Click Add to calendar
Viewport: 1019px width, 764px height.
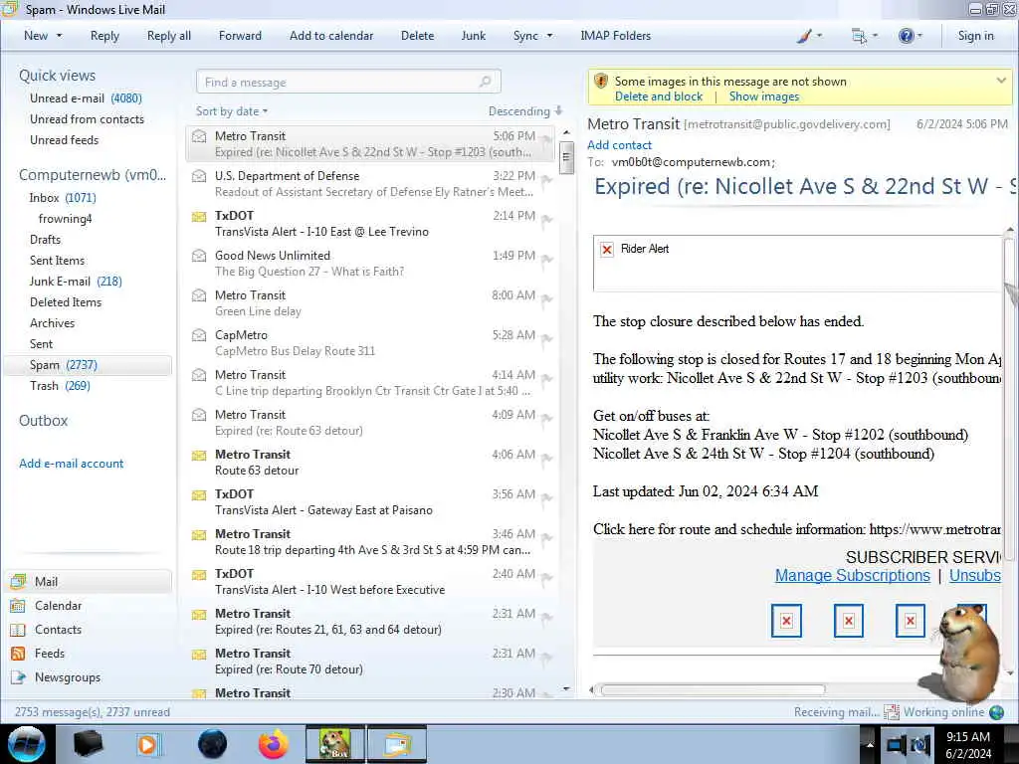331,36
